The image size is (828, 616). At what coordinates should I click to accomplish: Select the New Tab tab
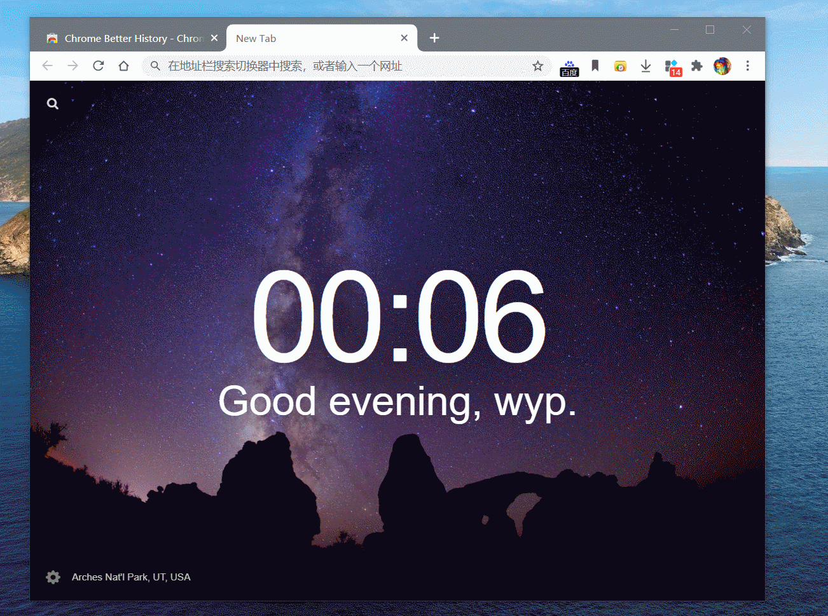pos(322,38)
